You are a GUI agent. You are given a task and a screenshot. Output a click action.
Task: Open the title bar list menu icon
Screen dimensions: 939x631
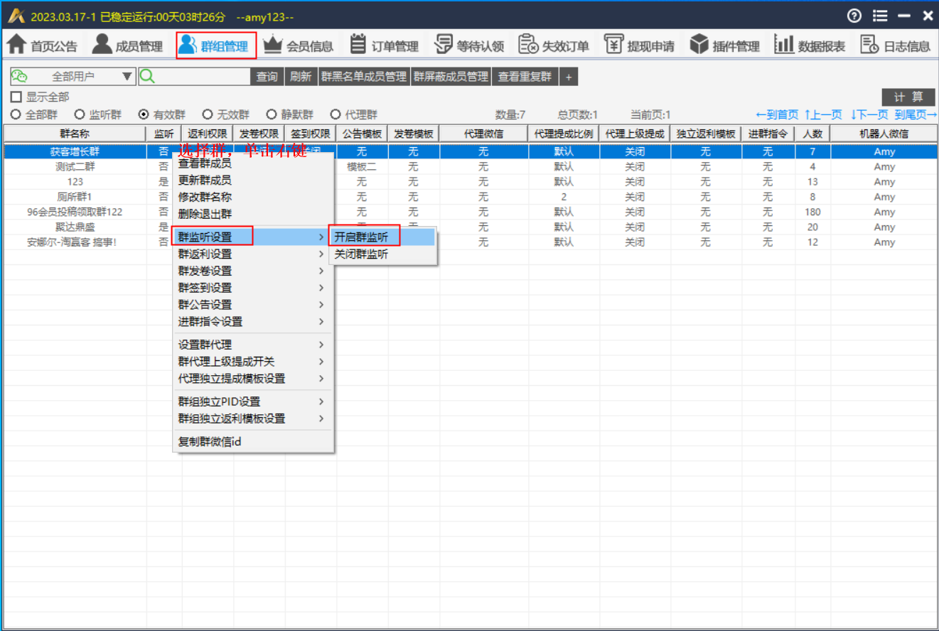click(880, 16)
